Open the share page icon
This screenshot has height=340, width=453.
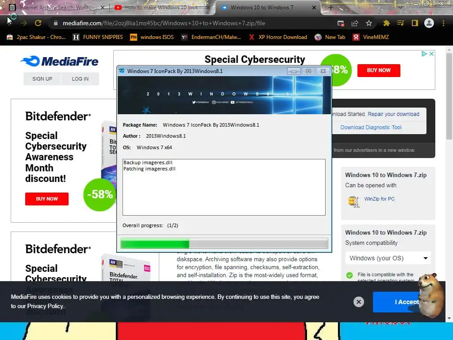tap(355, 23)
